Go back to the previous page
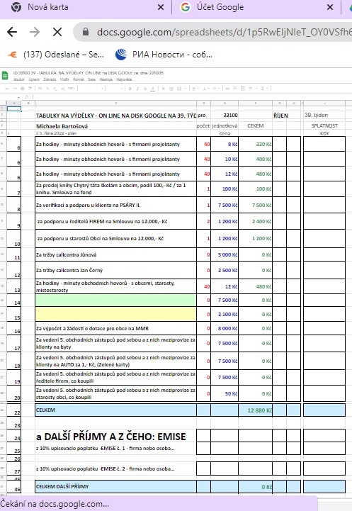This screenshot has width=352, height=511. point(12,32)
